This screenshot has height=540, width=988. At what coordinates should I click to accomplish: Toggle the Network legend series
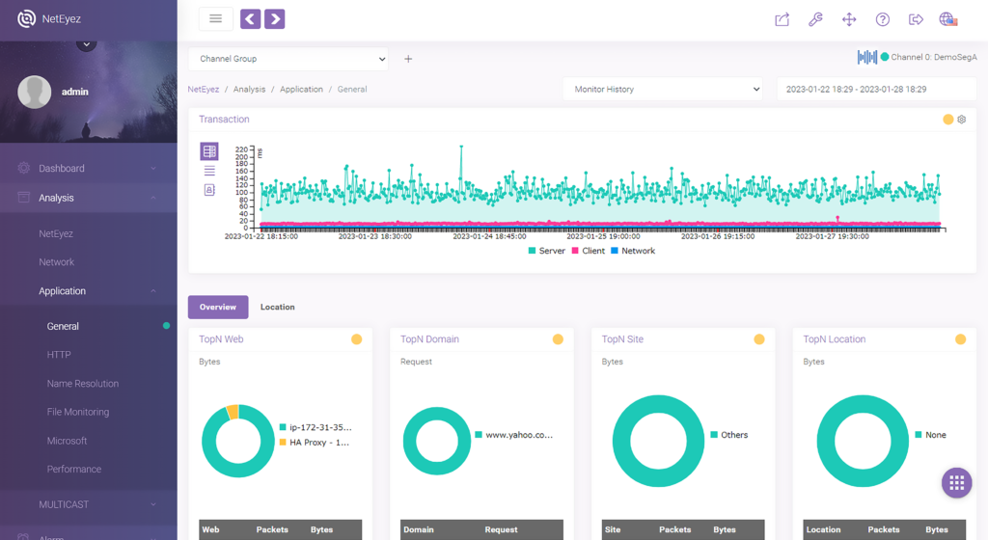coord(633,251)
